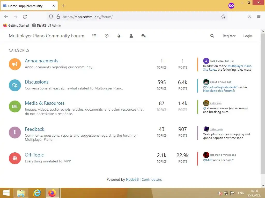Click the scrollbar down arrow
265x198 pixels.
[x=263, y=186]
